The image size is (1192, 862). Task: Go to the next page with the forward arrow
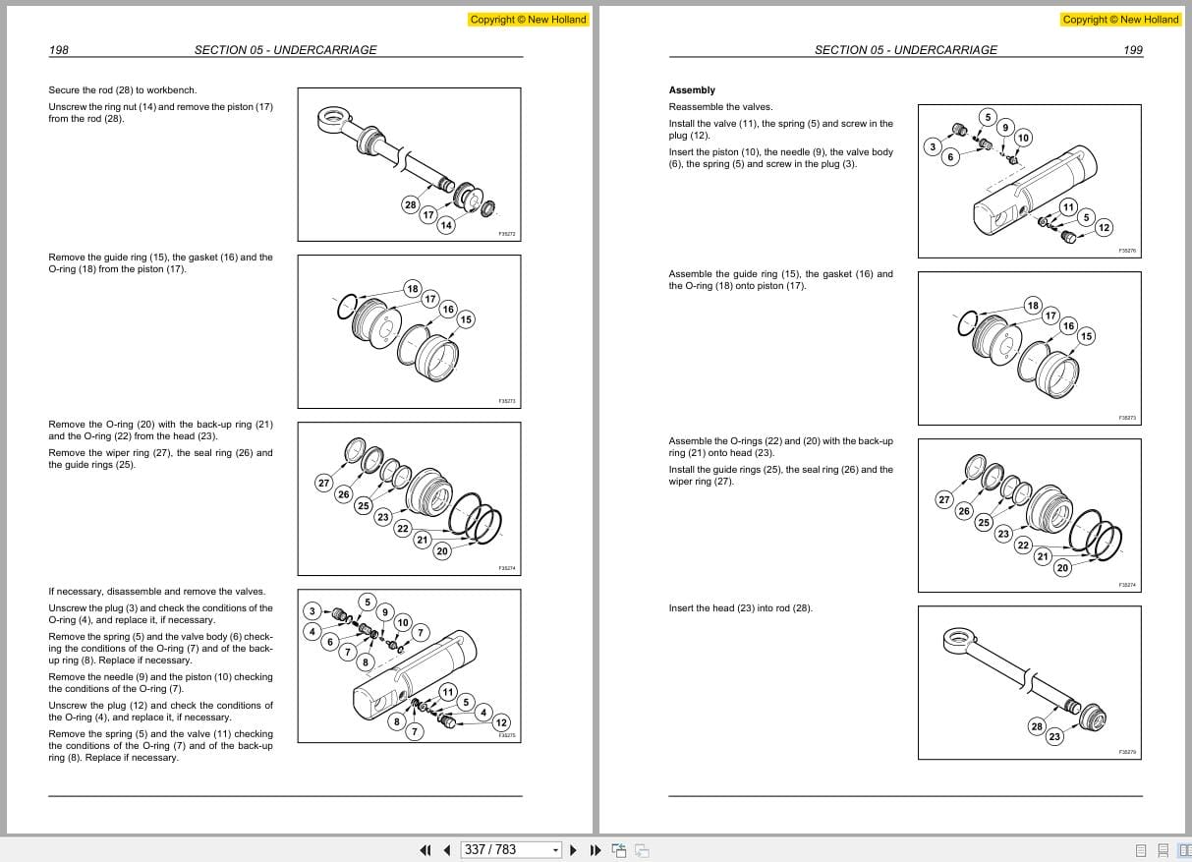573,850
